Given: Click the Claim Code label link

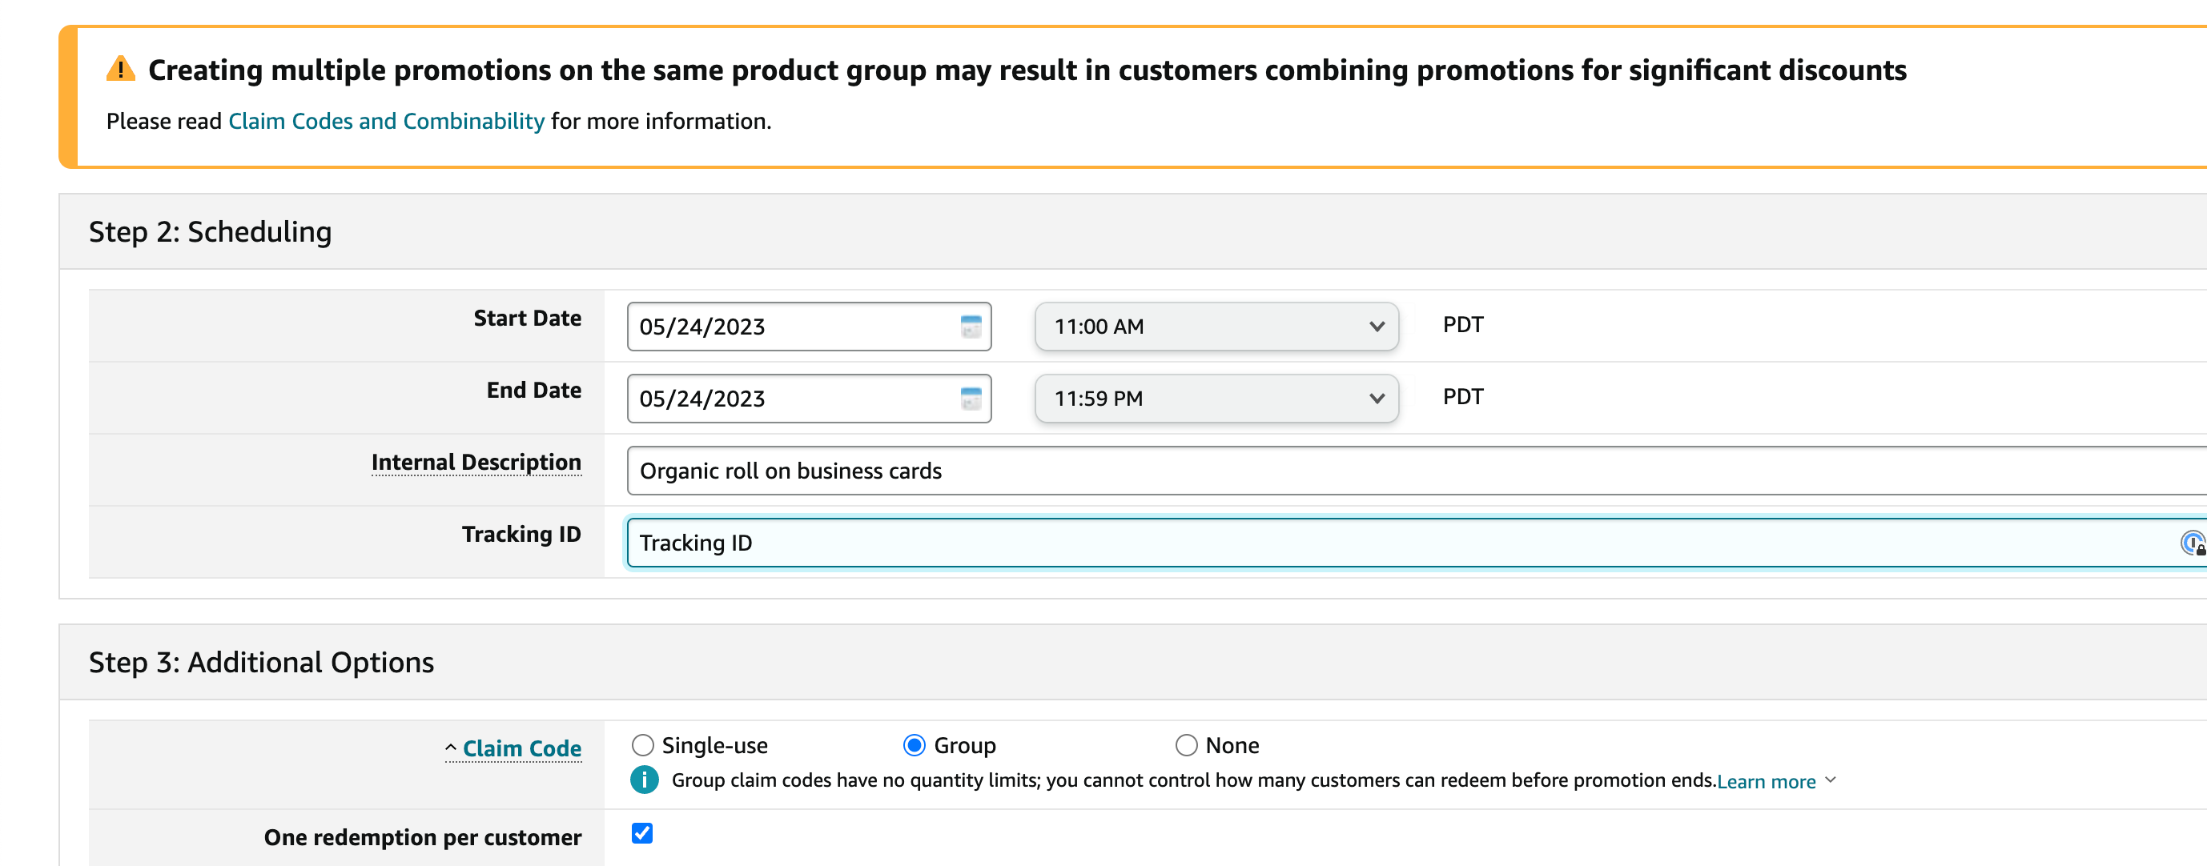Looking at the screenshot, I should (x=522, y=748).
